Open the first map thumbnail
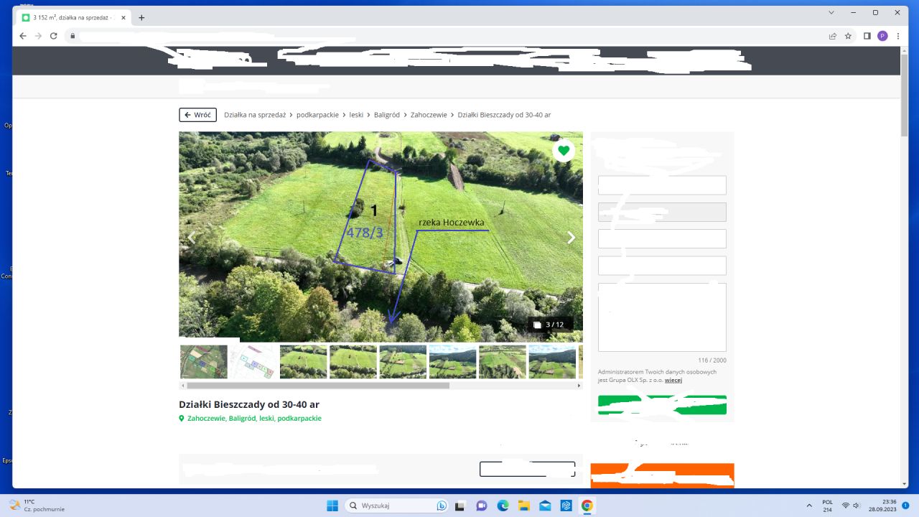 204,362
